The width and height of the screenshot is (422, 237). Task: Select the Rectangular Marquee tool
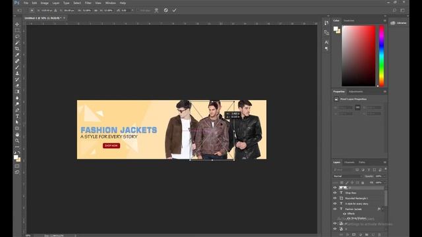(17, 30)
